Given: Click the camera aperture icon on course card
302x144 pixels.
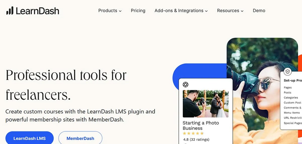Looking at the screenshot, I should coord(185,84).
